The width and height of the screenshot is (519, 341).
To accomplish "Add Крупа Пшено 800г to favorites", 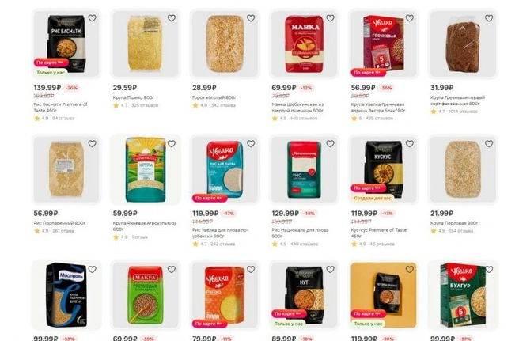I will (172, 18).
